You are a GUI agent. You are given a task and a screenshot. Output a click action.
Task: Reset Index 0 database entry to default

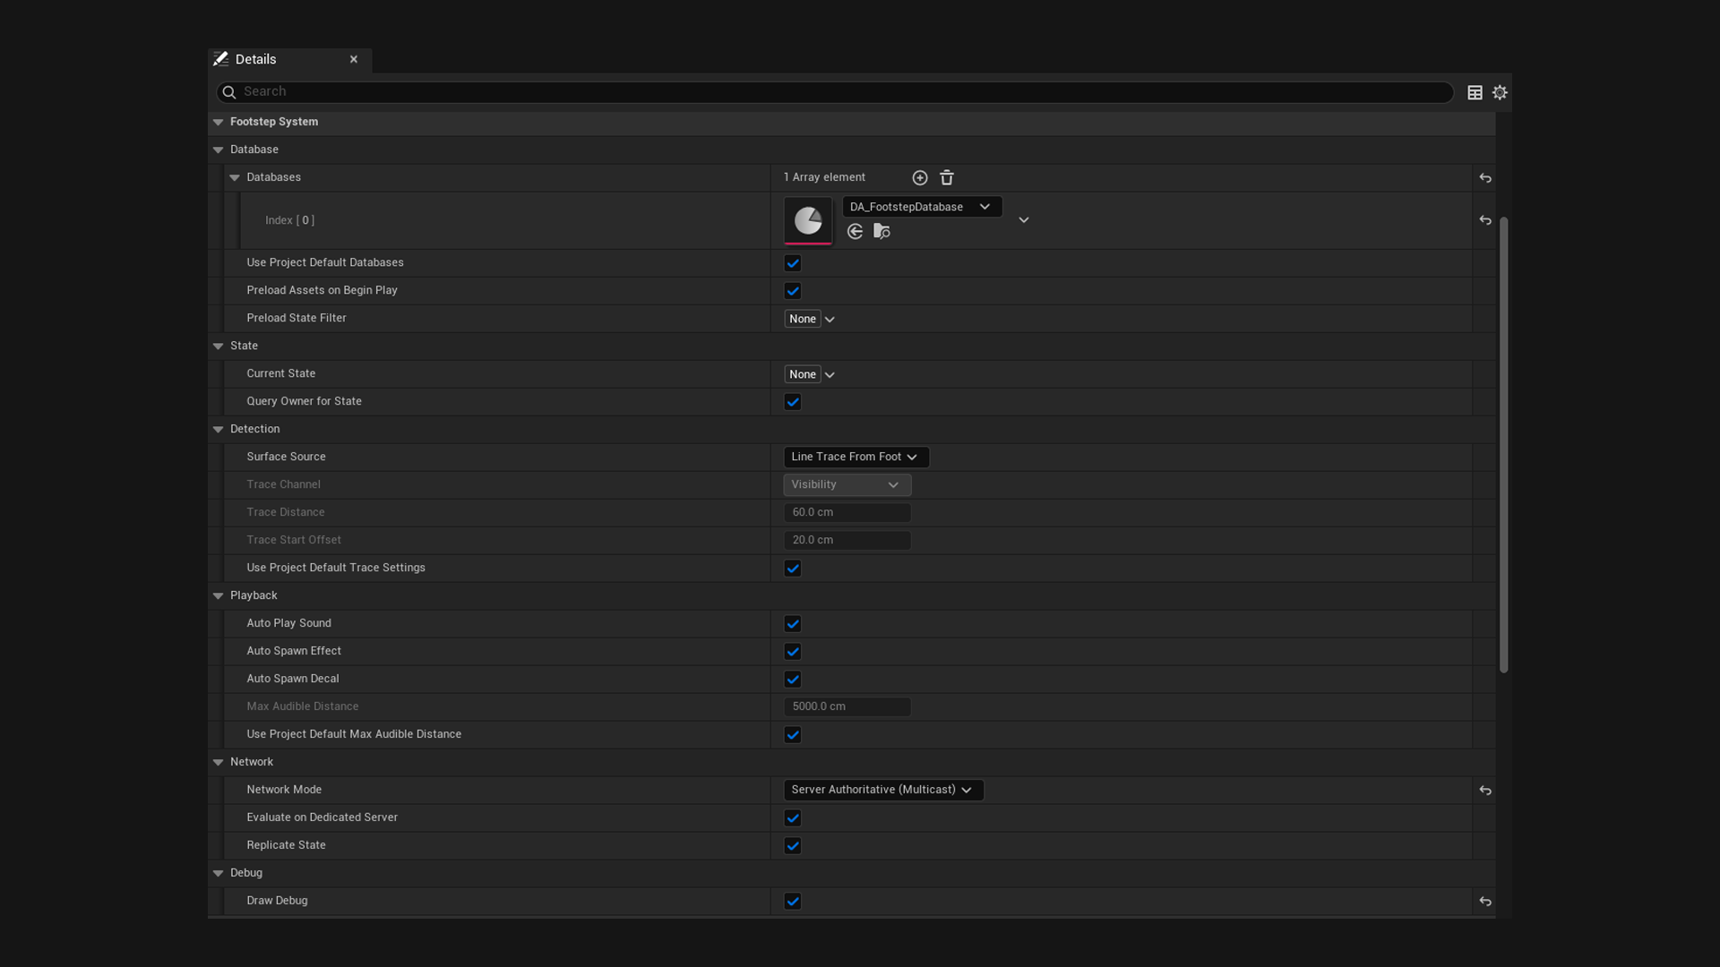coord(1485,220)
